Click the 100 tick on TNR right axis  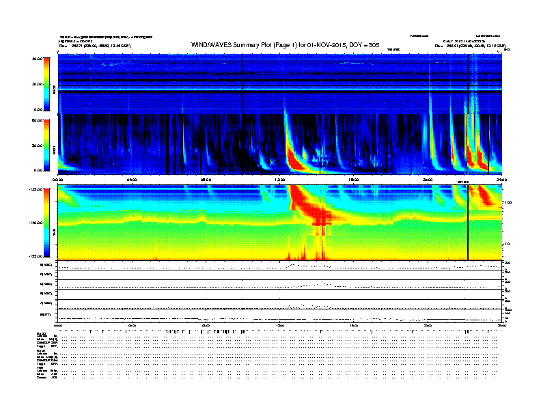click(508, 202)
